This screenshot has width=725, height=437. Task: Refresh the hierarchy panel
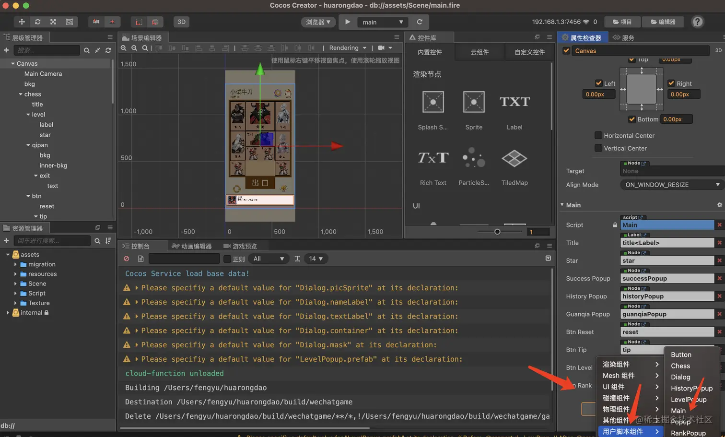pyautogui.click(x=108, y=50)
